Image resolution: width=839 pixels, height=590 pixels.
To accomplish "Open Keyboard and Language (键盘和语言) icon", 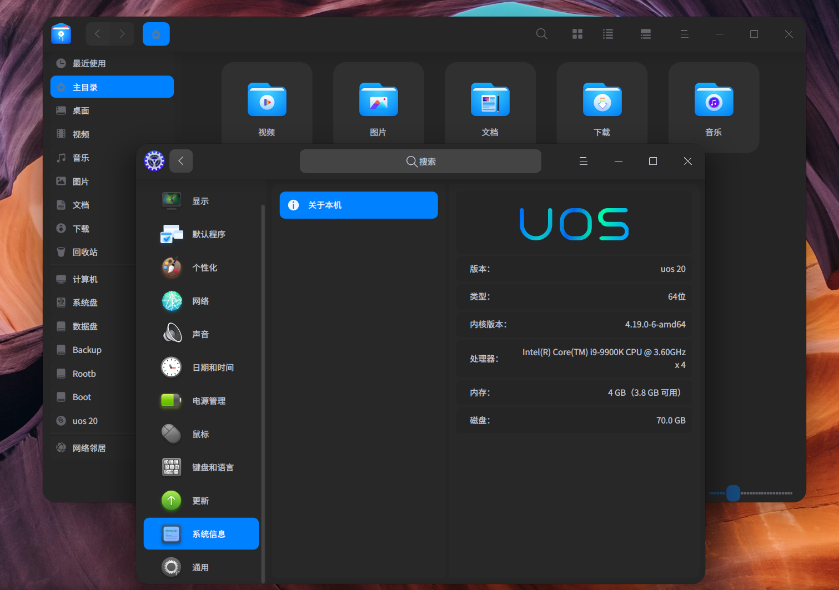I will click(172, 467).
